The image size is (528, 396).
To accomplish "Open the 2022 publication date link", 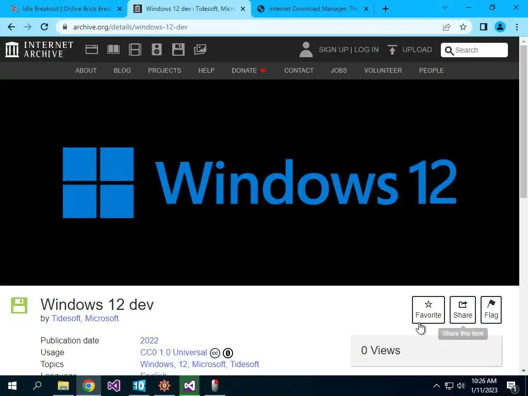I will pyautogui.click(x=149, y=340).
